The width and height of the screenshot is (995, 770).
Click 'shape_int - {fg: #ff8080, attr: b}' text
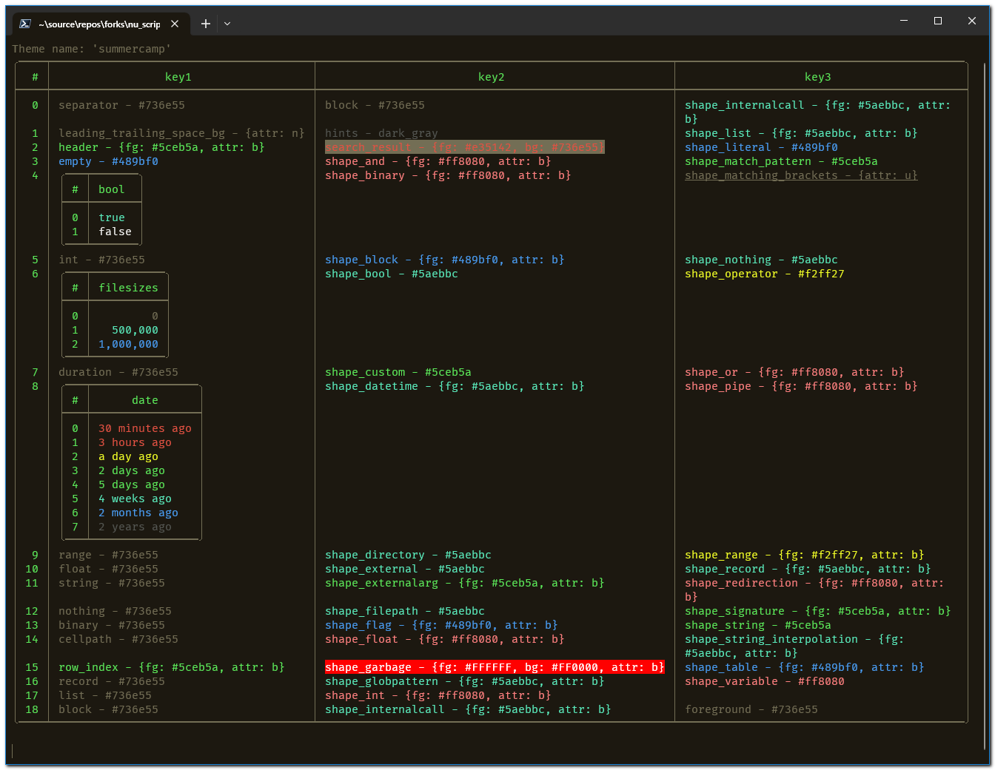coord(438,695)
